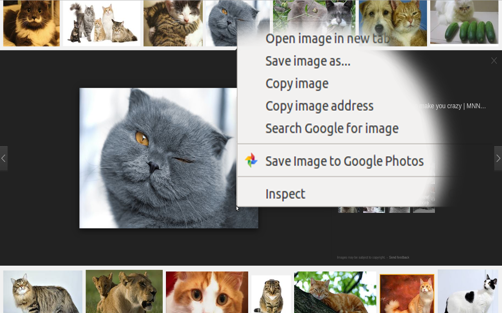The height and width of the screenshot is (313, 502).
Task: Select "Save Image to Google Photos"
Action: coord(344,160)
